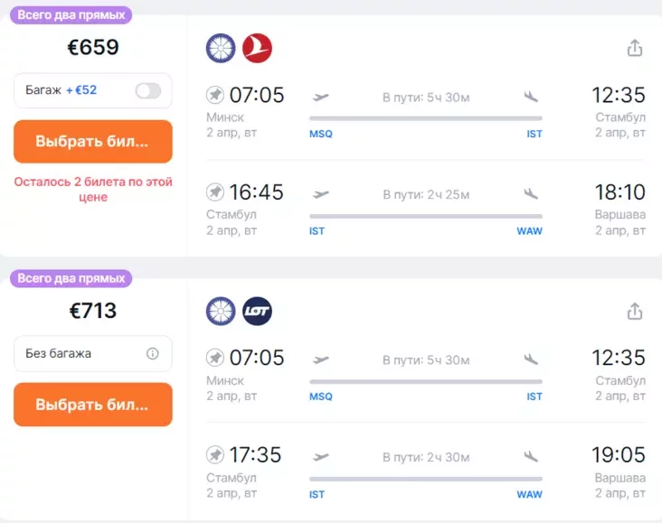Toggle the Багаж +€52 switch on

147,90
